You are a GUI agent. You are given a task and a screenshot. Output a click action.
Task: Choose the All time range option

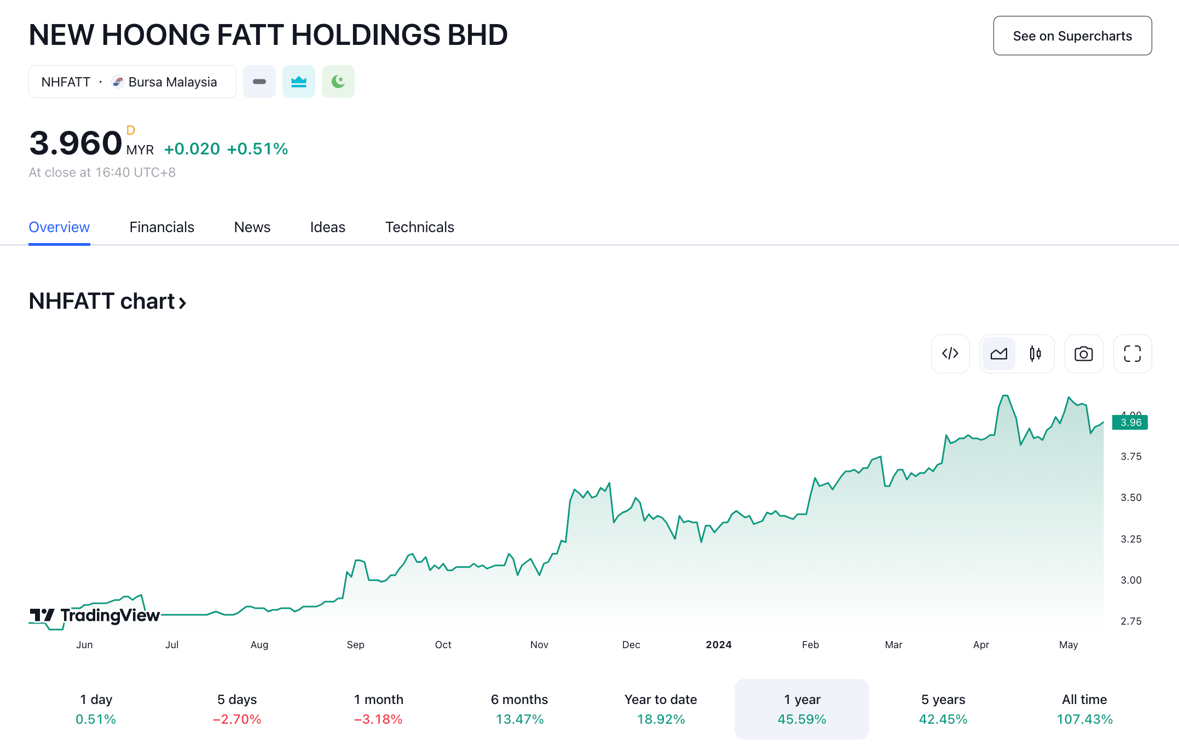pyautogui.click(x=1084, y=709)
